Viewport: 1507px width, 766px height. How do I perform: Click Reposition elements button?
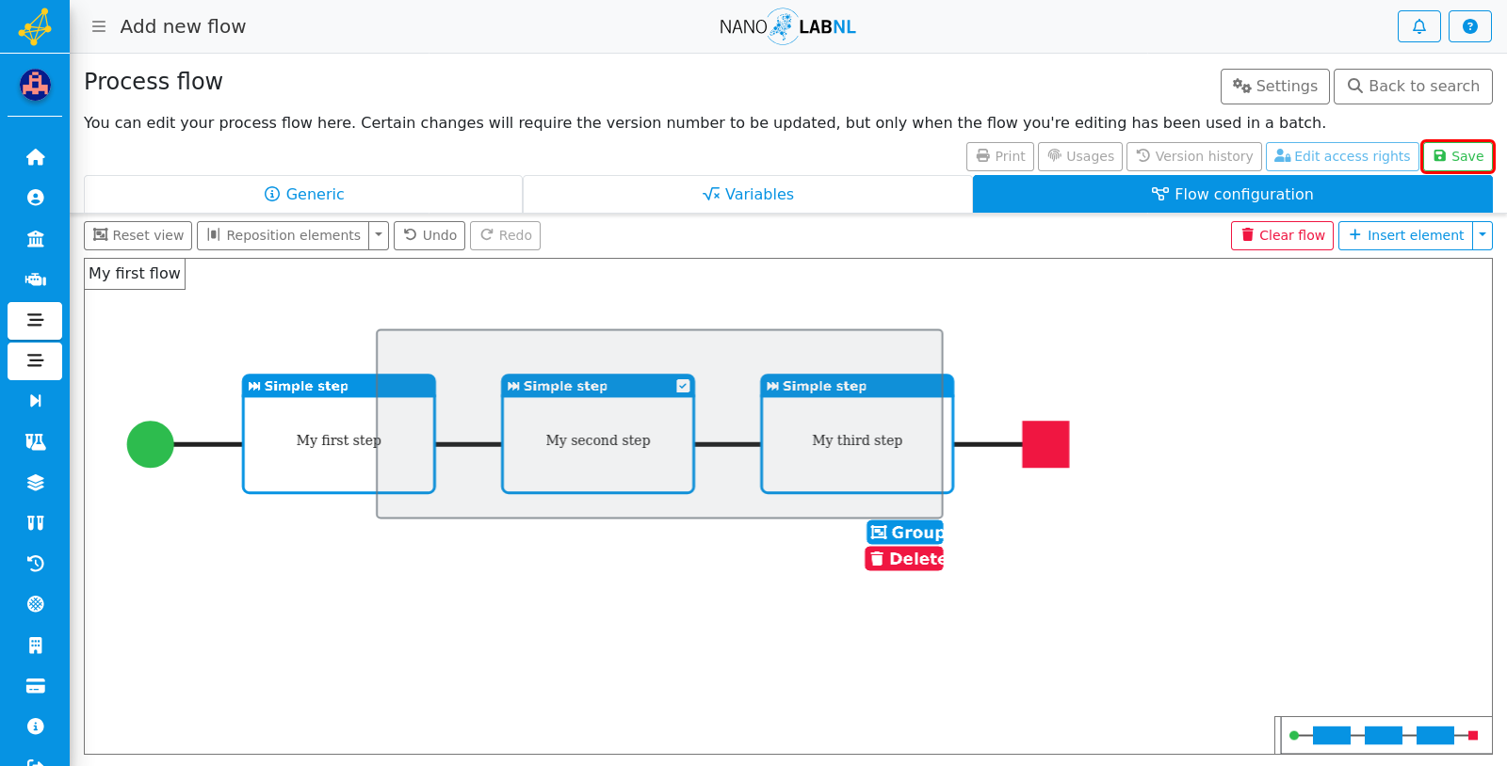(283, 235)
